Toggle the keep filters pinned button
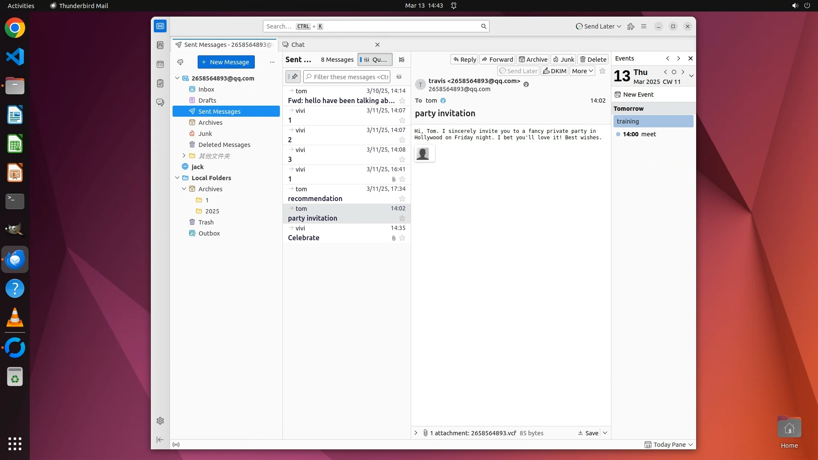Screen dimensions: 818x460 293,77
